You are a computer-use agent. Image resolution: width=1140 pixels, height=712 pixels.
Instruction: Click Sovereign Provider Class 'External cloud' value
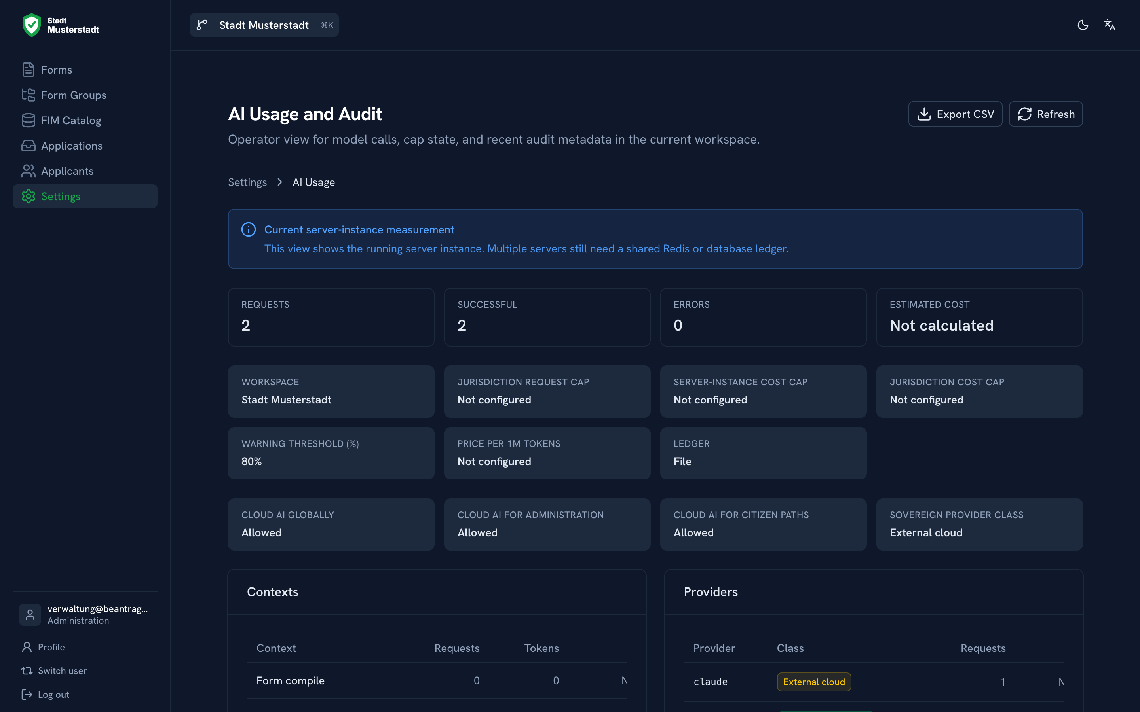926,532
